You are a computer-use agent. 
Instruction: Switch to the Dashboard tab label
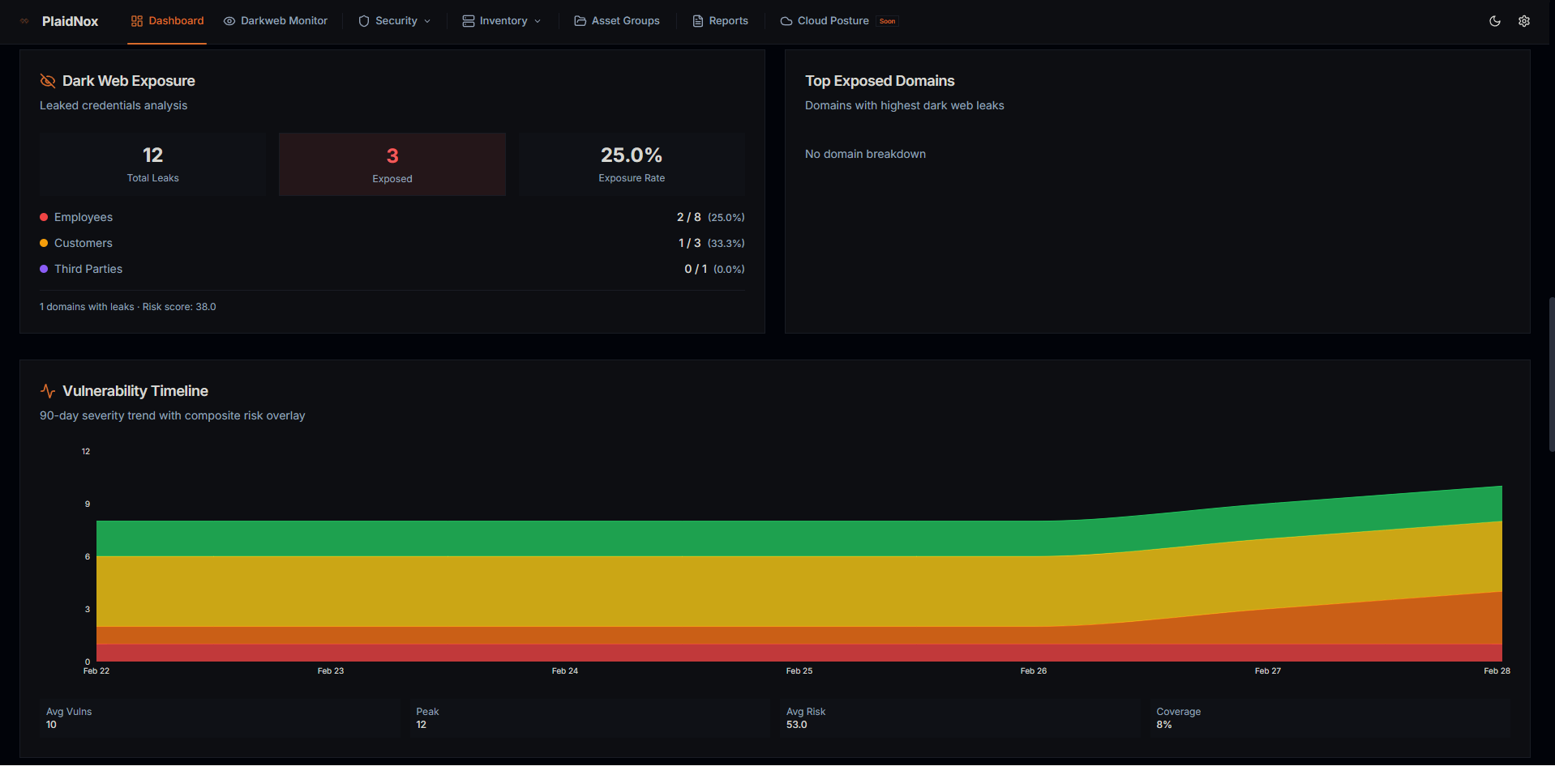pos(176,21)
